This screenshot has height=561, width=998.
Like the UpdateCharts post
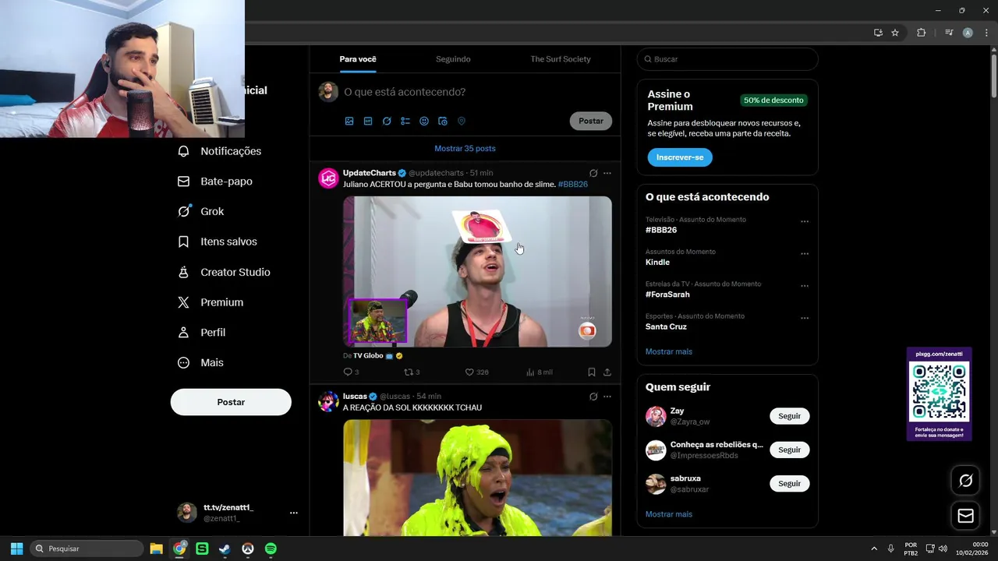(x=476, y=372)
